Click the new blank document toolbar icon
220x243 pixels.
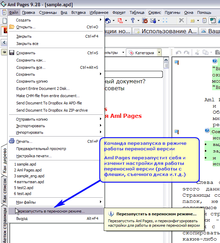pos(4,20)
